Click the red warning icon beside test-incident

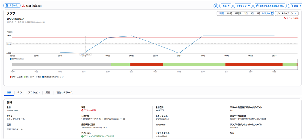(24, 6)
